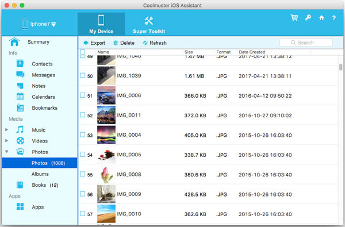This screenshot has height=227, width=345.
Task: Toggle the select-all header checkbox
Action: [x=82, y=52]
